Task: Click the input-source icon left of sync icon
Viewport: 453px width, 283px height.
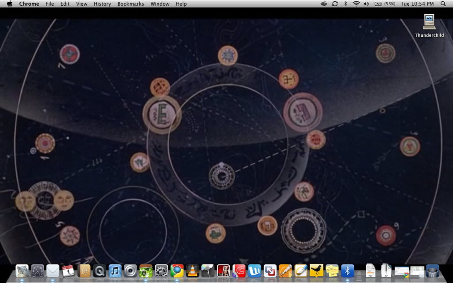Action: point(324,4)
